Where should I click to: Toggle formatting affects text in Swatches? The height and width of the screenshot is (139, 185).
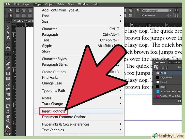[166, 68]
